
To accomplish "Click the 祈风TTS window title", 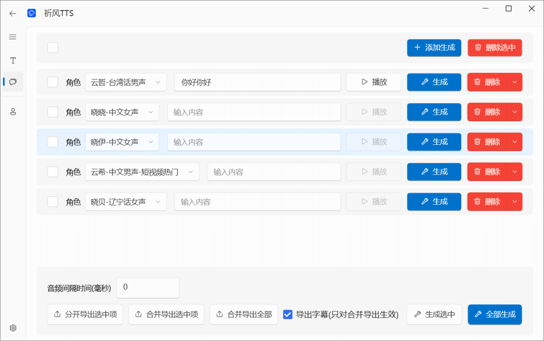I will [x=58, y=13].
